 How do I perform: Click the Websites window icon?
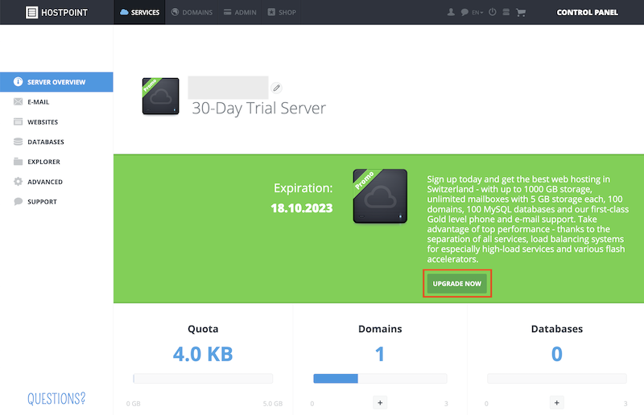(18, 121)
